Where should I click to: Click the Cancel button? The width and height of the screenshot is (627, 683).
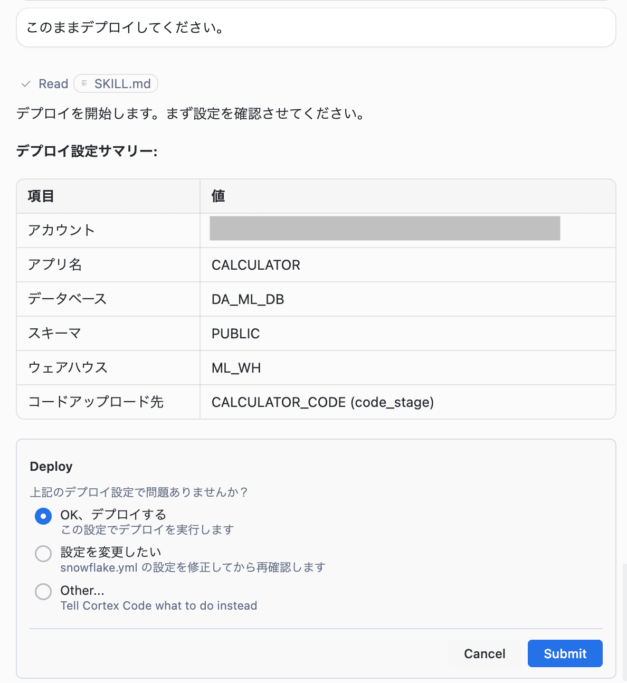[484, 653]
